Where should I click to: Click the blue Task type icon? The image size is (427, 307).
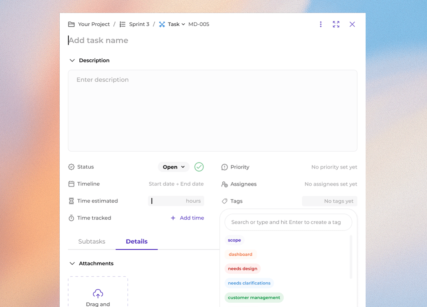tap(162, 24)
